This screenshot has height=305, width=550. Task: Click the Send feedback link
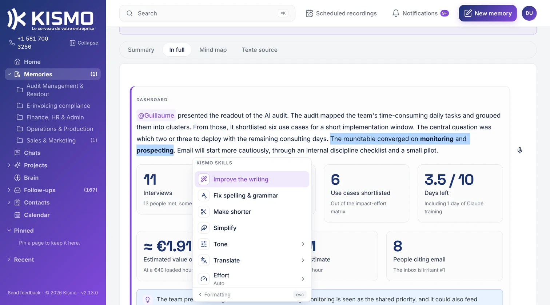[24, 293]
